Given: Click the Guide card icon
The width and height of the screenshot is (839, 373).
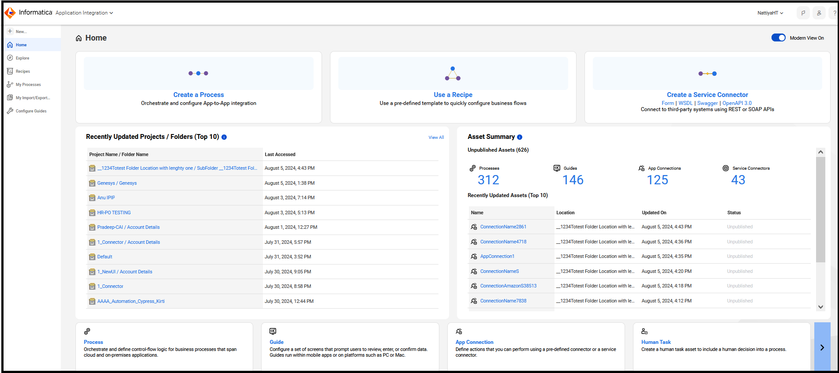Looking at the screenshot, I should [273, 331].
